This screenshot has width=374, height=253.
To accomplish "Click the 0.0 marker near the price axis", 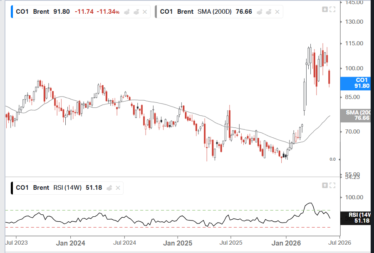I will 332,159.
